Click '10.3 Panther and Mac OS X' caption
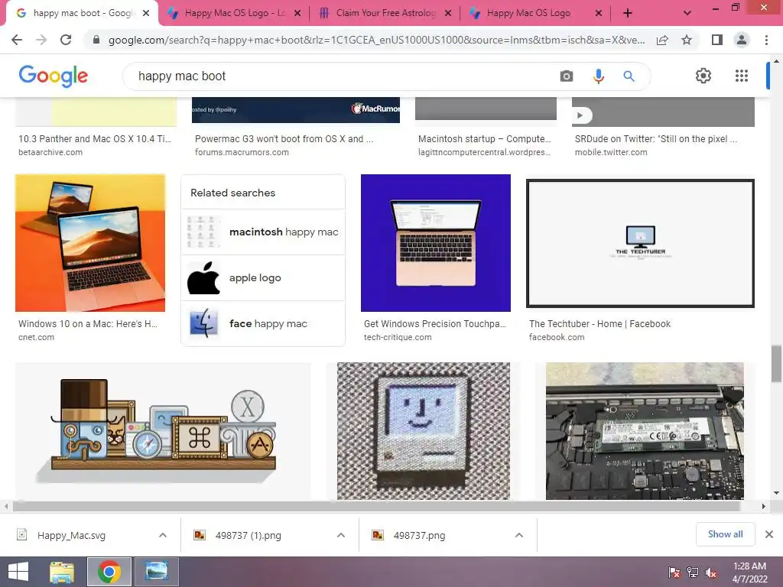 pos(95,139)
